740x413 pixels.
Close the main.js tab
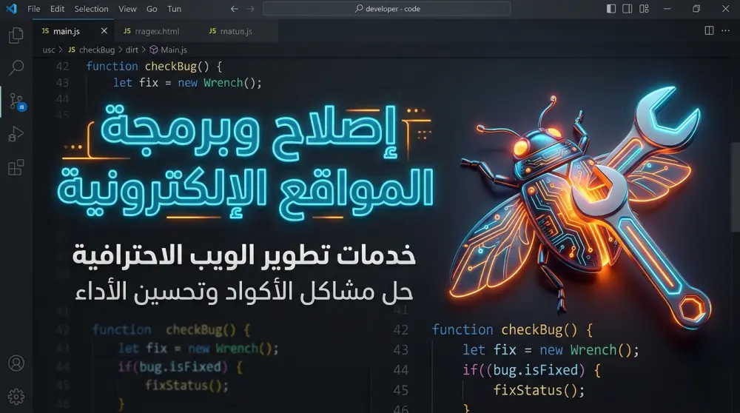point(104,30)
